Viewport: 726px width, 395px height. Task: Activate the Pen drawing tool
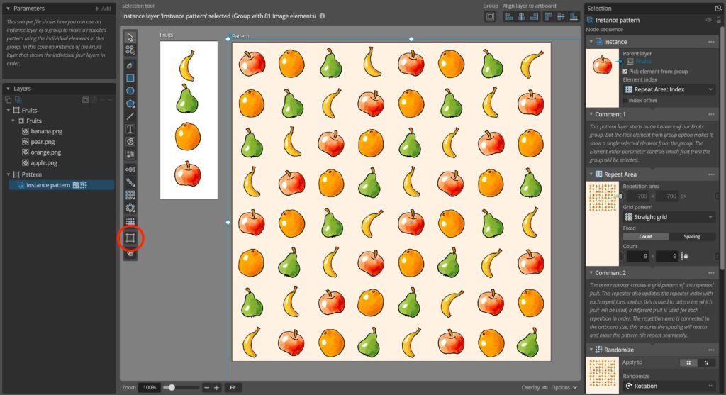(x=130, y=65)
